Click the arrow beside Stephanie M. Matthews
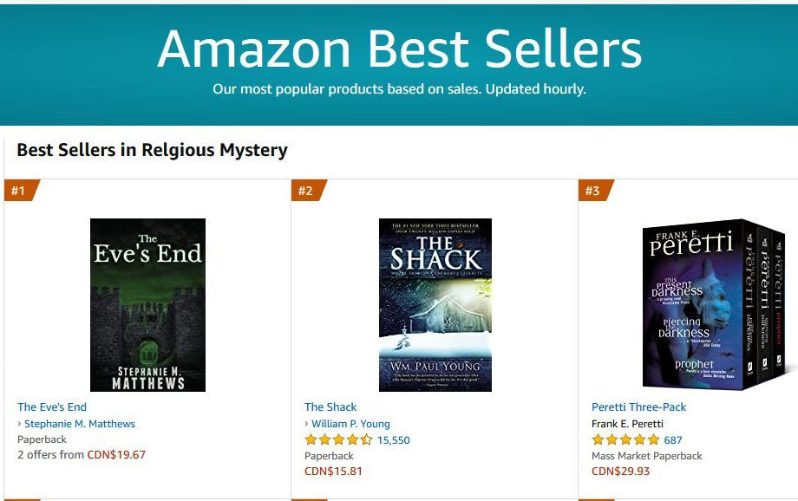The image size is (798, 501). (20, 424)
